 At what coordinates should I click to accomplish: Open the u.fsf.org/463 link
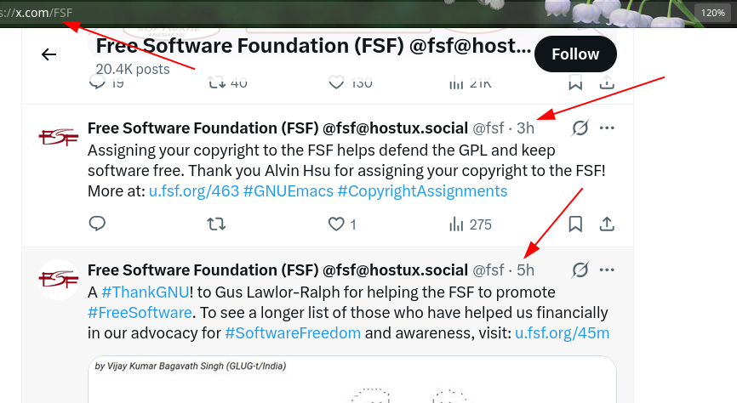pyautogui.click(x=193, y=191)
